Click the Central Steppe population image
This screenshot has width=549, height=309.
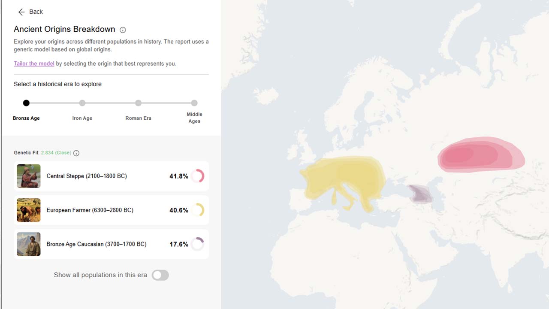28,176
